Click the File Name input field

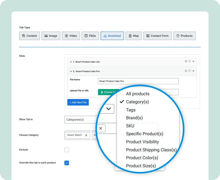pyautogui.click(x=138, y=81)
